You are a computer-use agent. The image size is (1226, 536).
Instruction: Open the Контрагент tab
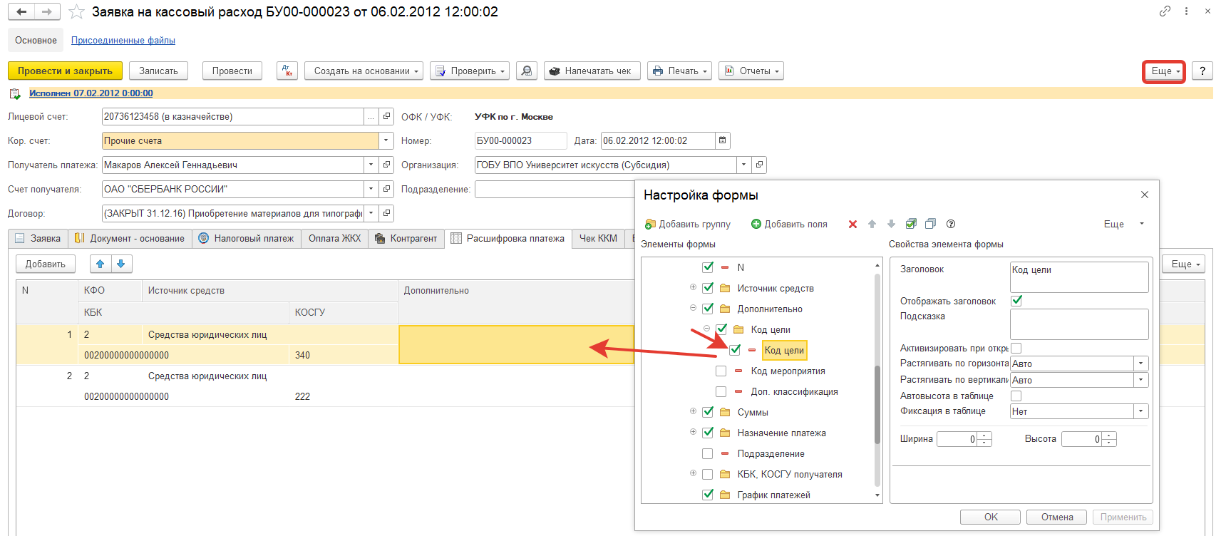tap(406, 238)
